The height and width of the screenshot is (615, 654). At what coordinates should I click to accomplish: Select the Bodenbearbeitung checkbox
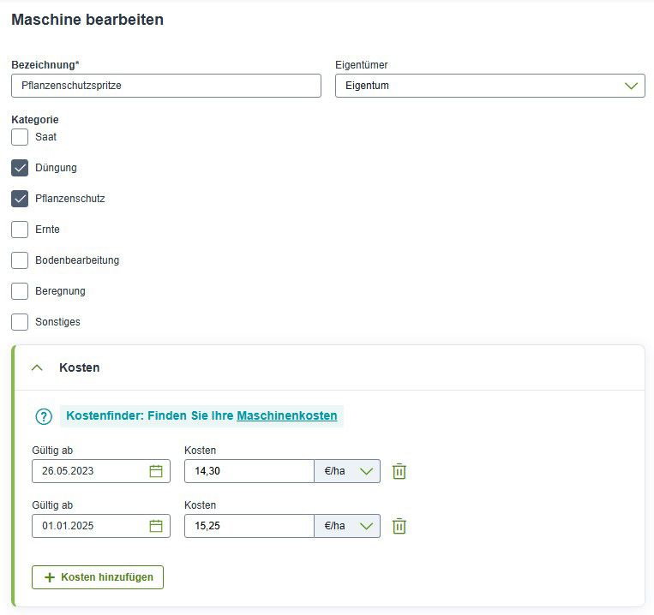click(x=20, y=260)
